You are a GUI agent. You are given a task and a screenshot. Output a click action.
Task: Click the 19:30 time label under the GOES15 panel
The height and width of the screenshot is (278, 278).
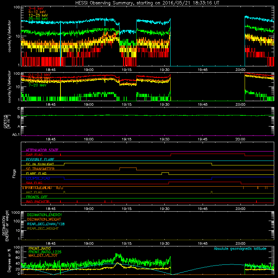click(164, 139)
